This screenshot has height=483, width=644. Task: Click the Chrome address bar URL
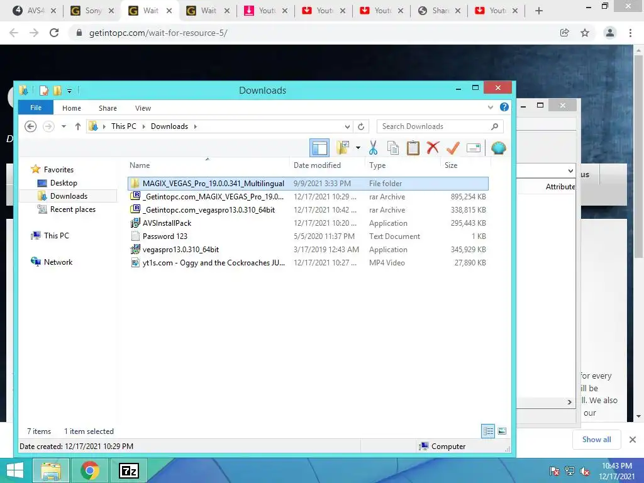pos(158,33)
